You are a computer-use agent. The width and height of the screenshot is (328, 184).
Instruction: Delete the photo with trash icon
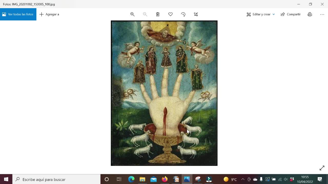tap(158, 14)
